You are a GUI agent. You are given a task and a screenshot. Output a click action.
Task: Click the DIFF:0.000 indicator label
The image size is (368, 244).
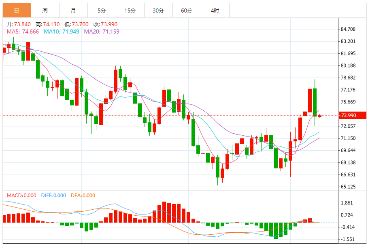click(x=53, y=196)
